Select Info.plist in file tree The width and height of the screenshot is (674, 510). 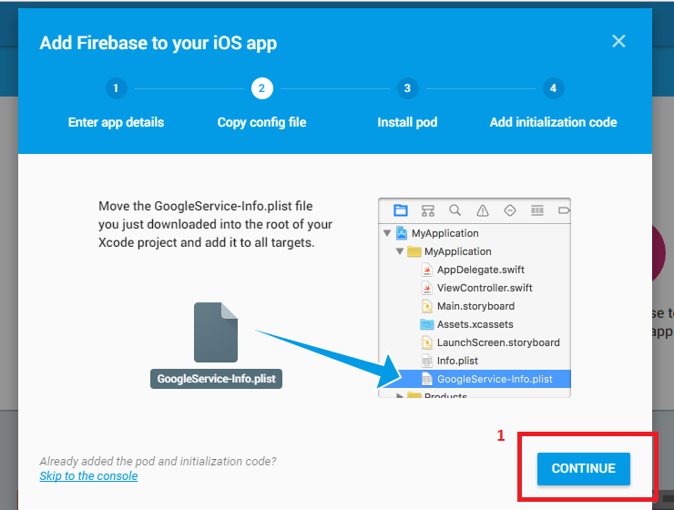tap(457, 361)
